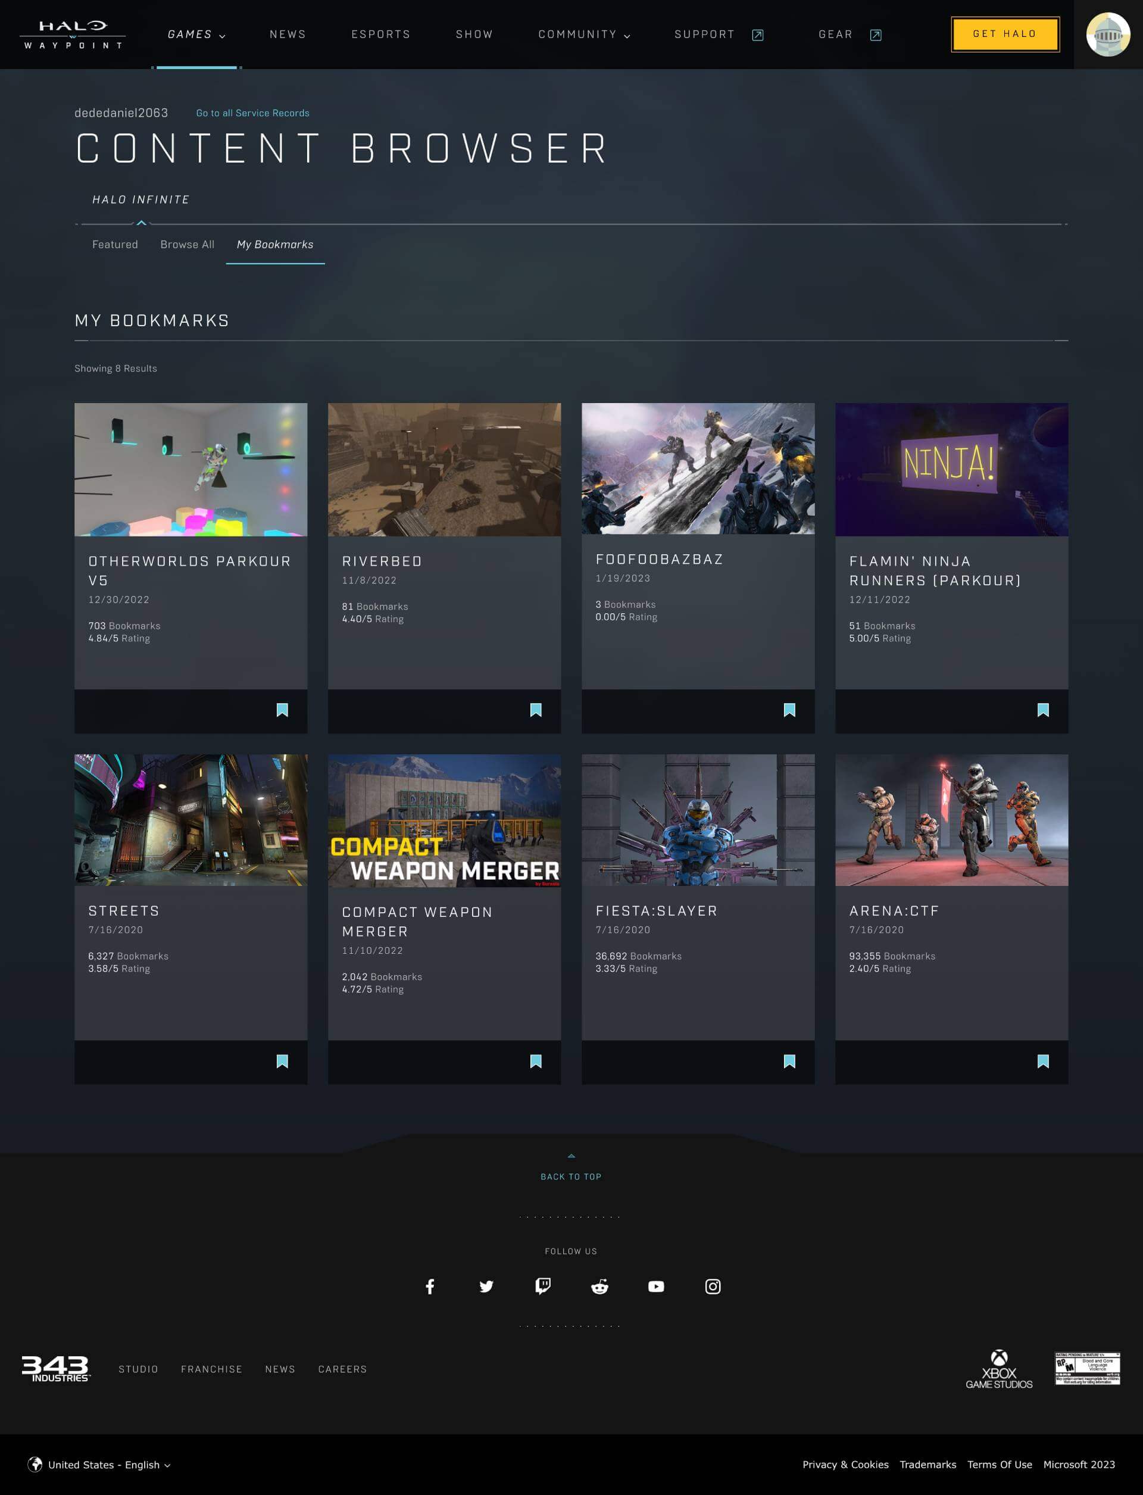Image resolution: width=1143 pixels, height=1495 pixels.
Task: Click the Halo Waypoint logo
Action: click(x=73, y=33)
